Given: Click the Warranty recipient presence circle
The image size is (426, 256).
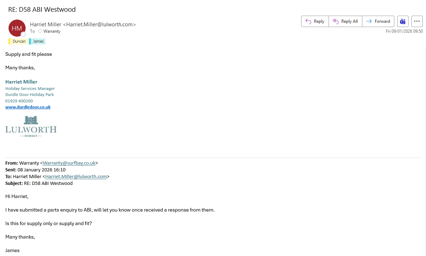Looking at the screenshot, I should pyautogui.click(x=40, y=31).
